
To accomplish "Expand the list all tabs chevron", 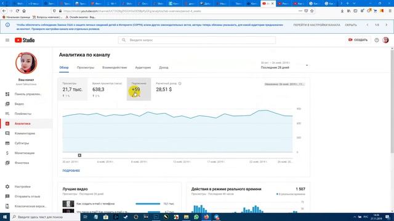I will click(354, 4).
